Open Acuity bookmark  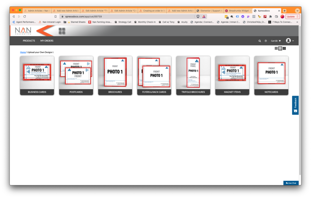pyautogui.click(x=183, y=22)
